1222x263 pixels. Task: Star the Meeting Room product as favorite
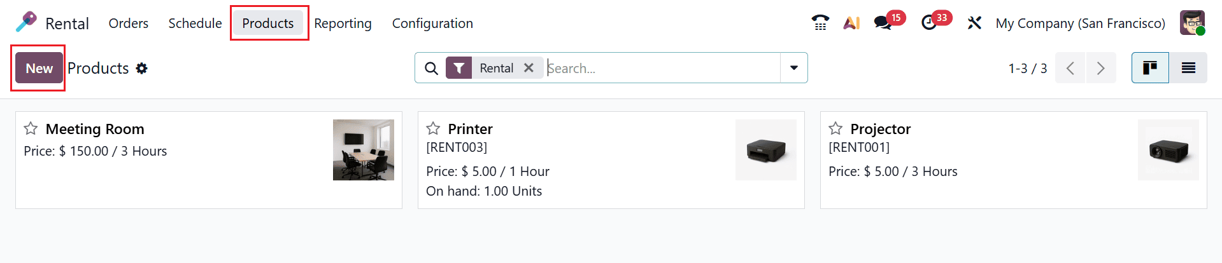coord(31,129)
